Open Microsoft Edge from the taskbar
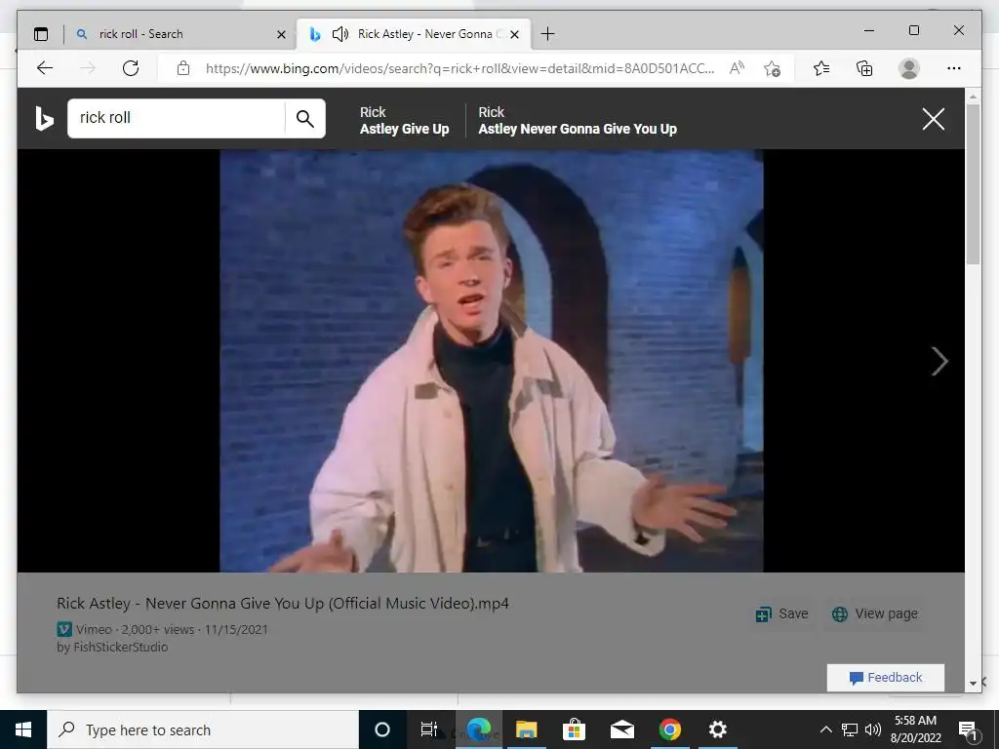 click(479, 729)
